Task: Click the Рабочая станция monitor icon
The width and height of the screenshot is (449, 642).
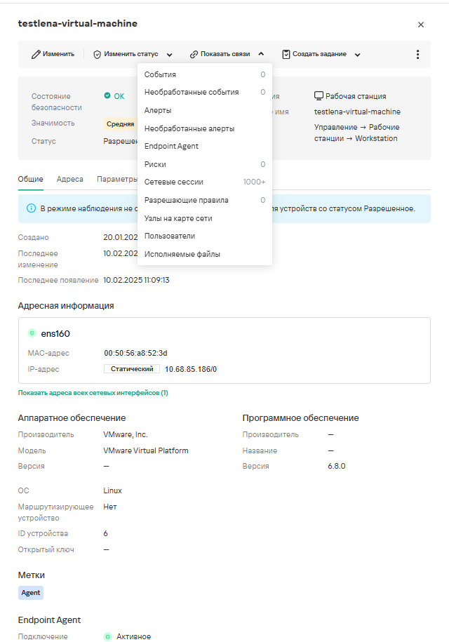Action: click(x=319, y=96)
